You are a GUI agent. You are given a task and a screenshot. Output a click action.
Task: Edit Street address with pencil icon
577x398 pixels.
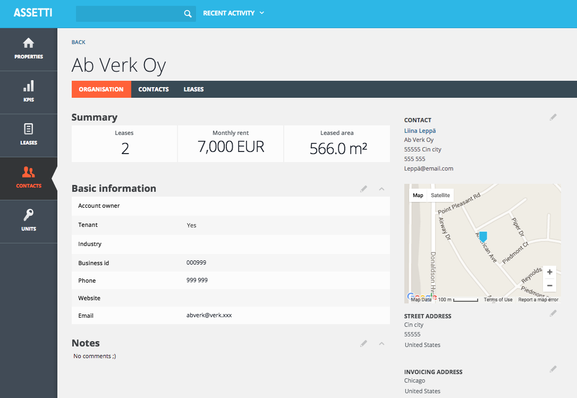pos(553,314)
